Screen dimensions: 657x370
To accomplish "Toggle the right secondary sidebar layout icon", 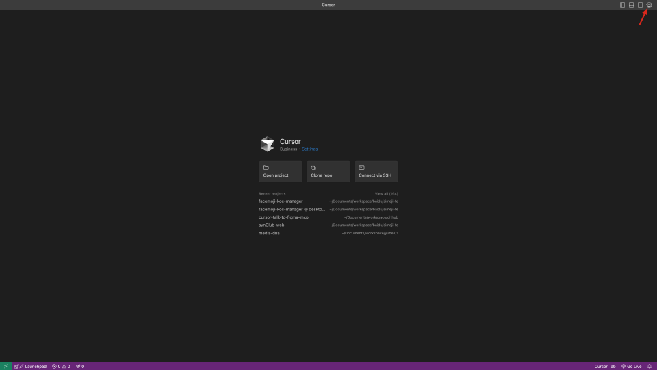I will [x=640, y=5].
